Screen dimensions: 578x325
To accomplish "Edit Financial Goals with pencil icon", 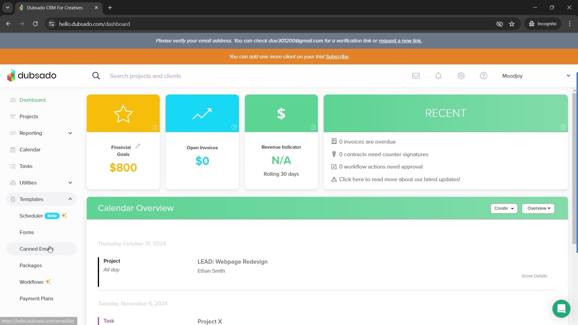I will (138, 146).
